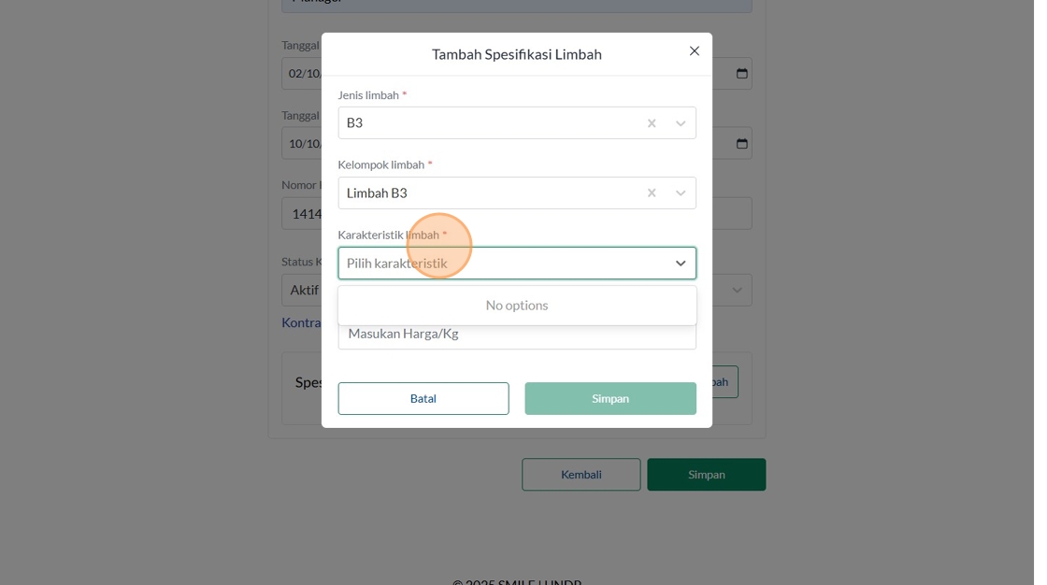The width and height of the screenshot is (1047, 585).
Task: Open the blue Kontra link
Action: [x=301, y=322]
